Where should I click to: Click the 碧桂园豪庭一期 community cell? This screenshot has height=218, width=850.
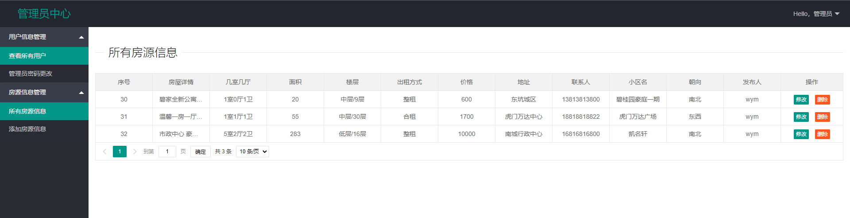pos(638,99)
